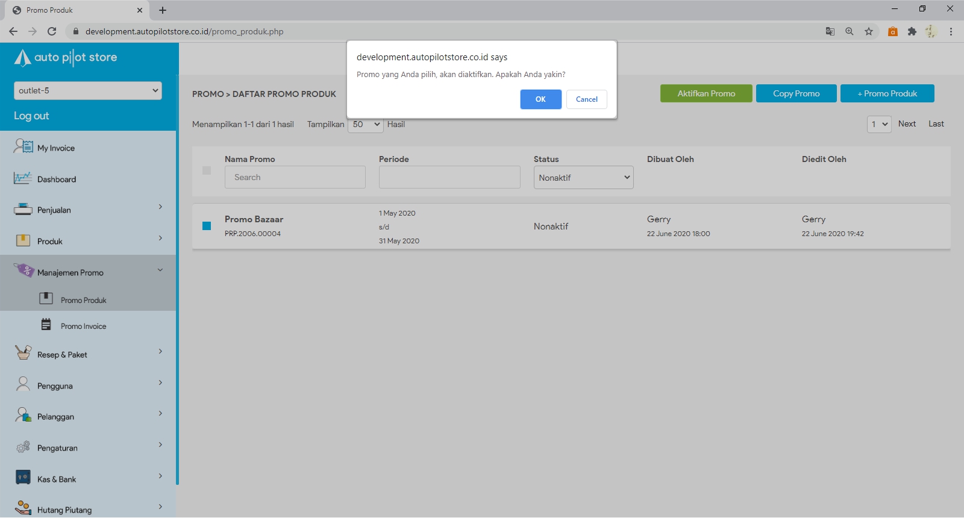The width and height of the screenshot is (964, 518).
Task: Click the Log out link
Action: [x=31, y=116]
